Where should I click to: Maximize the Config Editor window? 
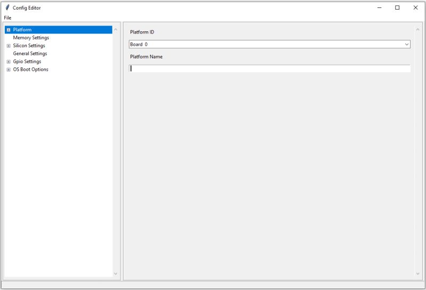tap(397, 7)
